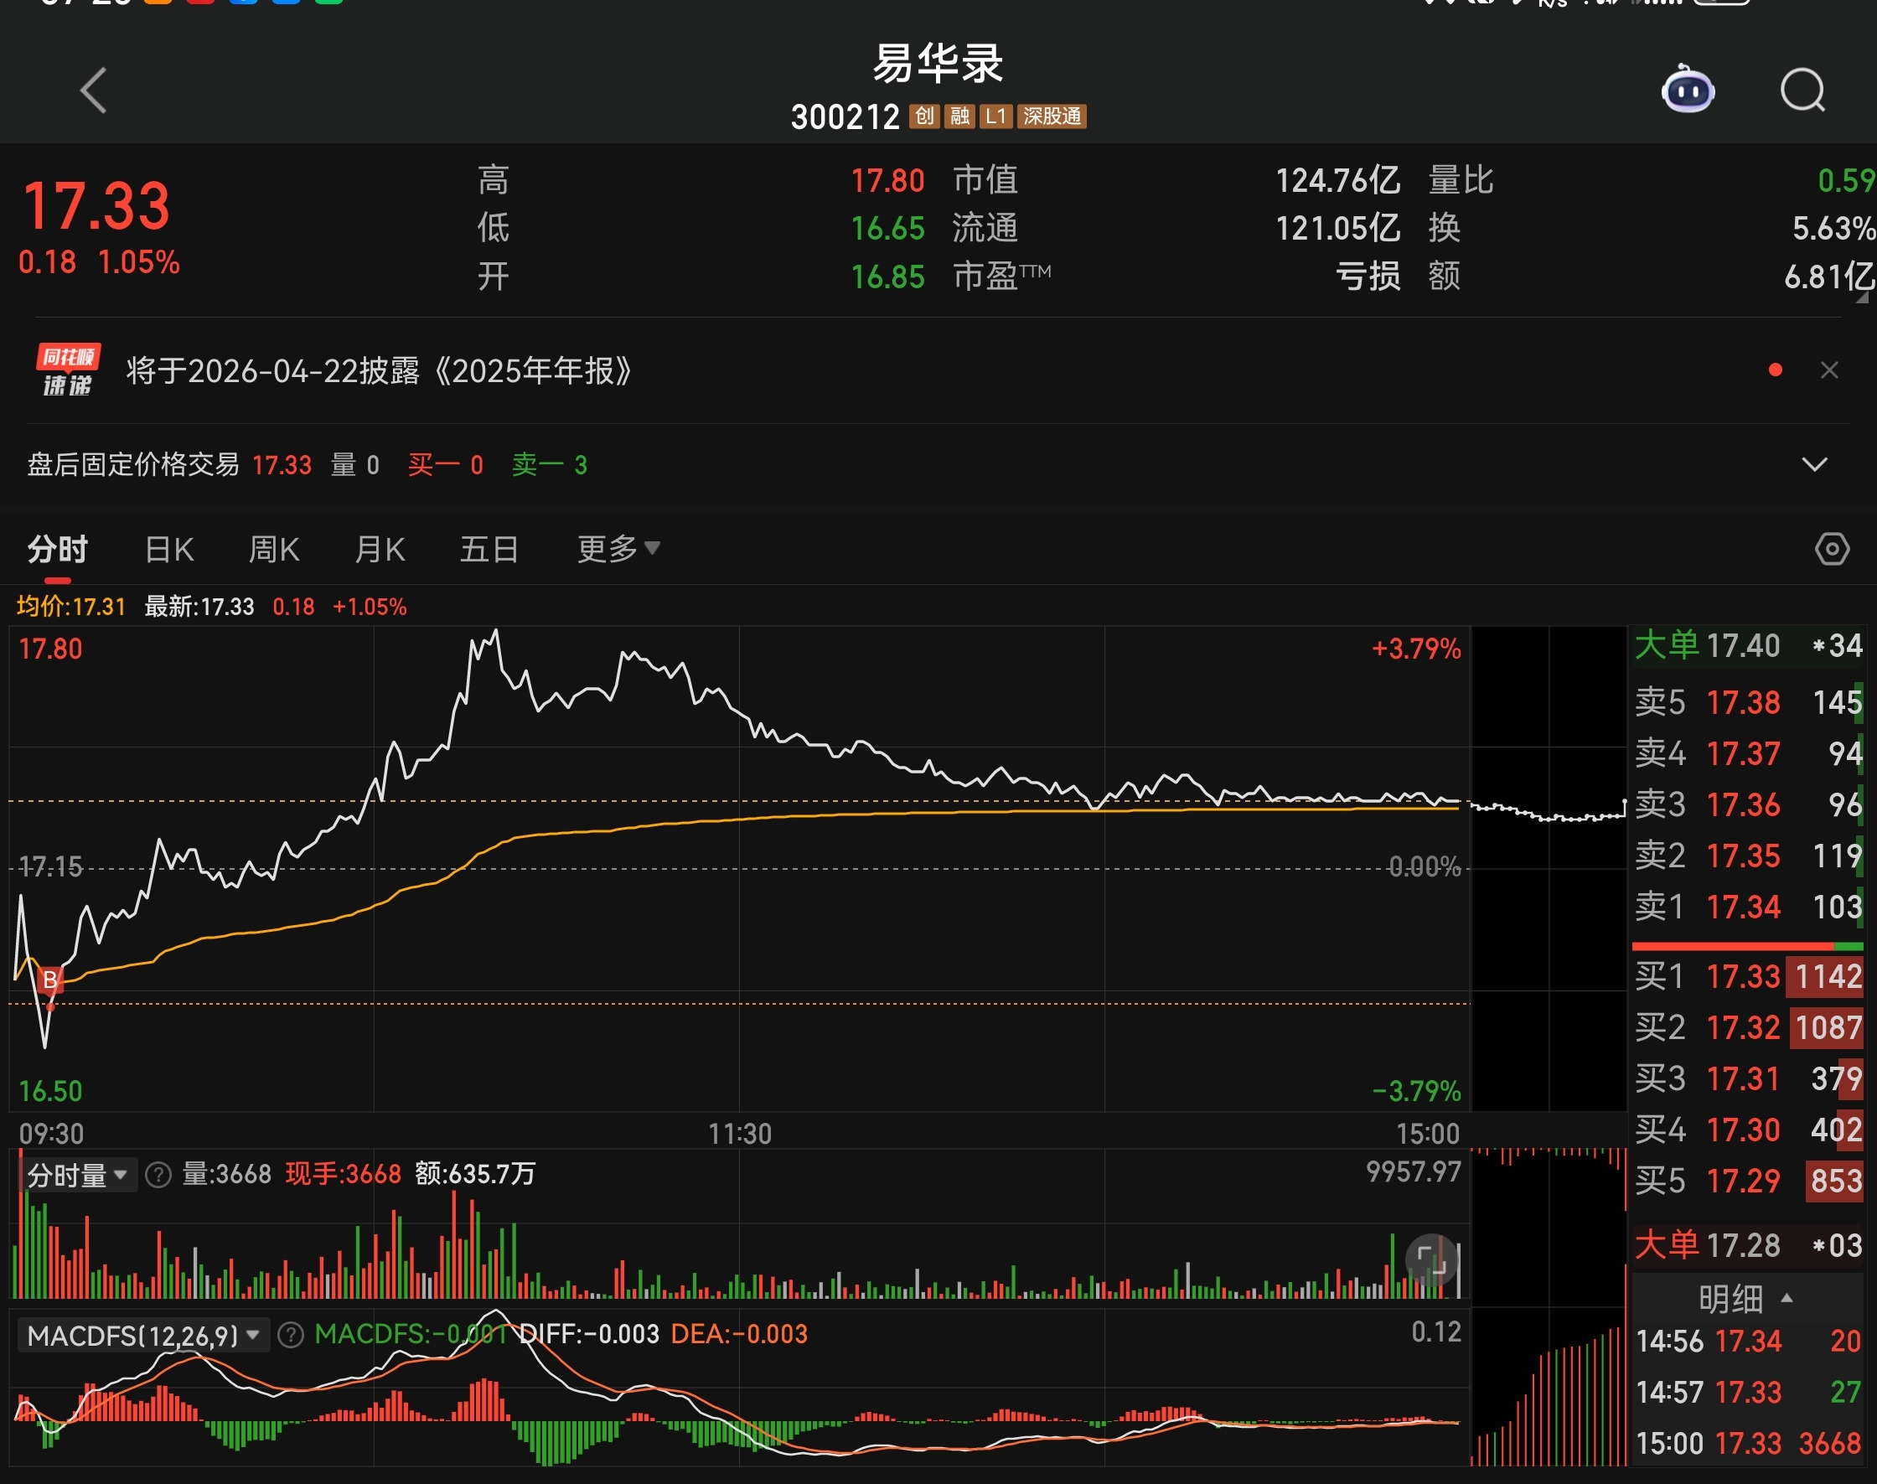1877x1484 pixels.
Task: Select the 买1 17.33 order row
Action: 1746,976
